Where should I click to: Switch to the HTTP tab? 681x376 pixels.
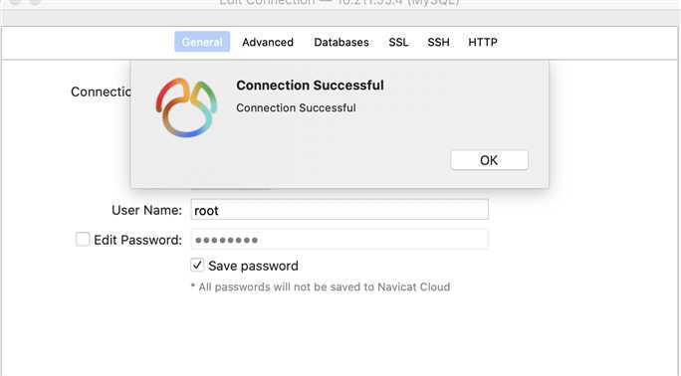(483, 42)
